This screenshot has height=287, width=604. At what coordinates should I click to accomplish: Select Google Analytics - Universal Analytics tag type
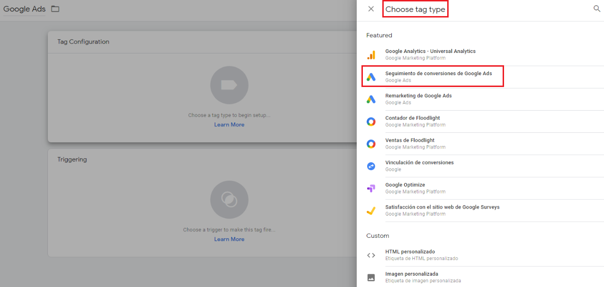pos(480,55)
